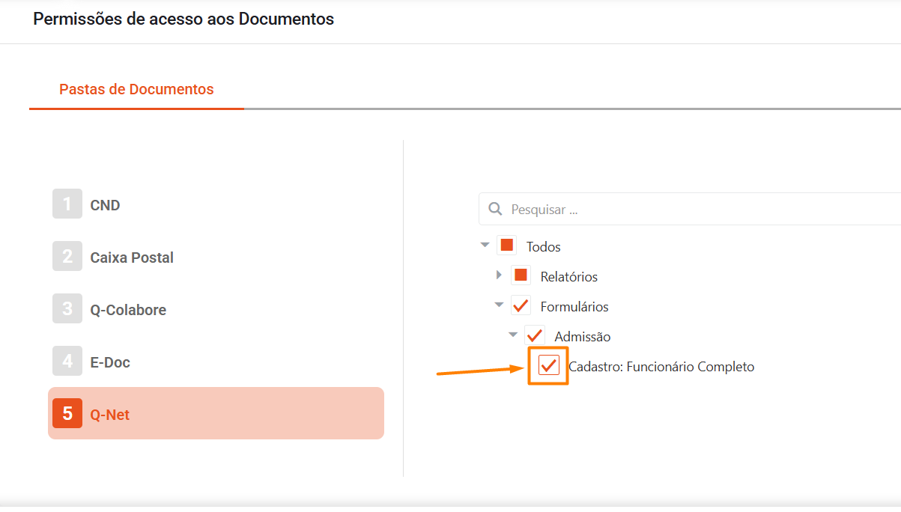Screen dimensions: 901x512
Task: Uncheck Cadastro: Funcionário Completo checkbox
Action: pyautogui.click(x=549, y=365)
